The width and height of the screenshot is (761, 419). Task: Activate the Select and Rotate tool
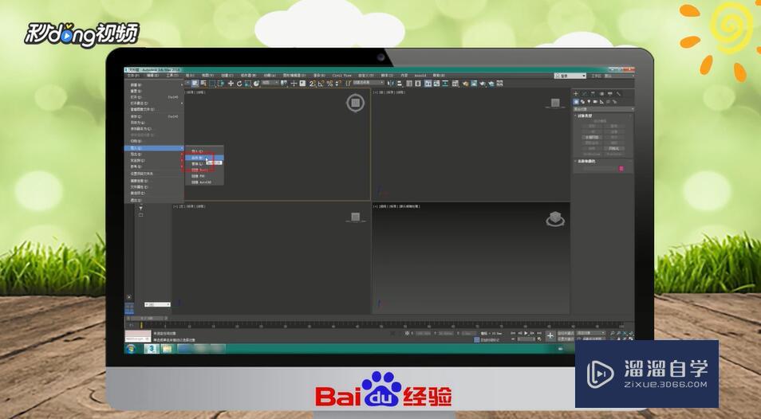tap(239, 84)
